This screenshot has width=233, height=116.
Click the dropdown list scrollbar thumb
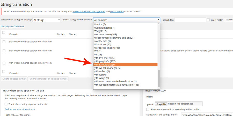[x=159, y=78]
